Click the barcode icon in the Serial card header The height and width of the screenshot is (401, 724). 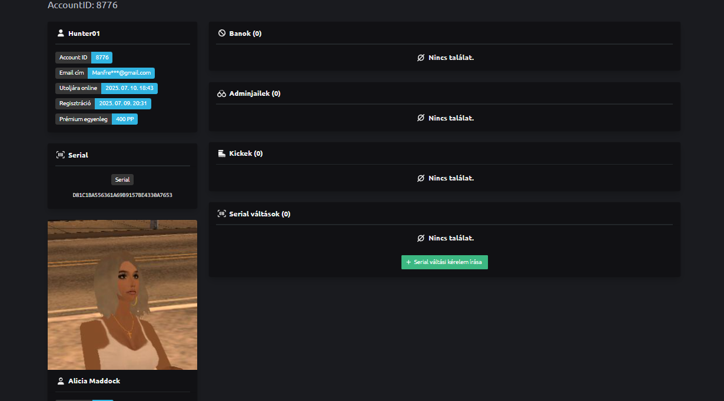[61, 155]
